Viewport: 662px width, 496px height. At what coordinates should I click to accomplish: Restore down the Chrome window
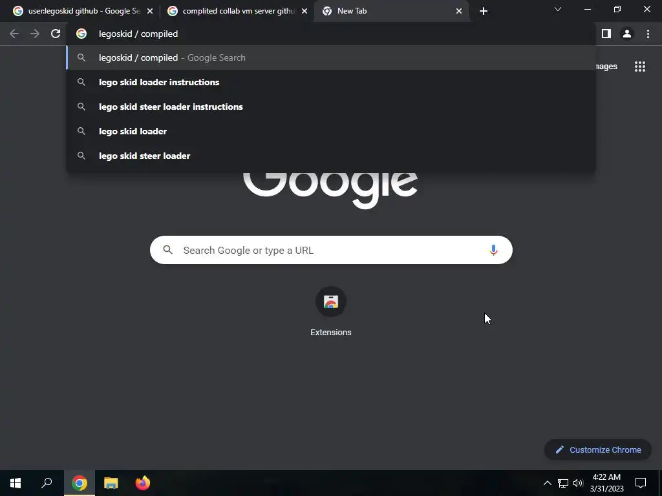point(617,9)
